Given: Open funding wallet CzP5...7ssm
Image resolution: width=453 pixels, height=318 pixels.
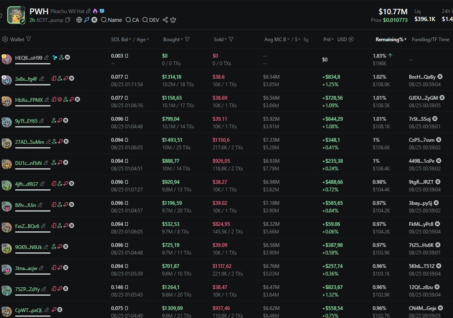Looking at the screenshot, I should coord(421,140).
